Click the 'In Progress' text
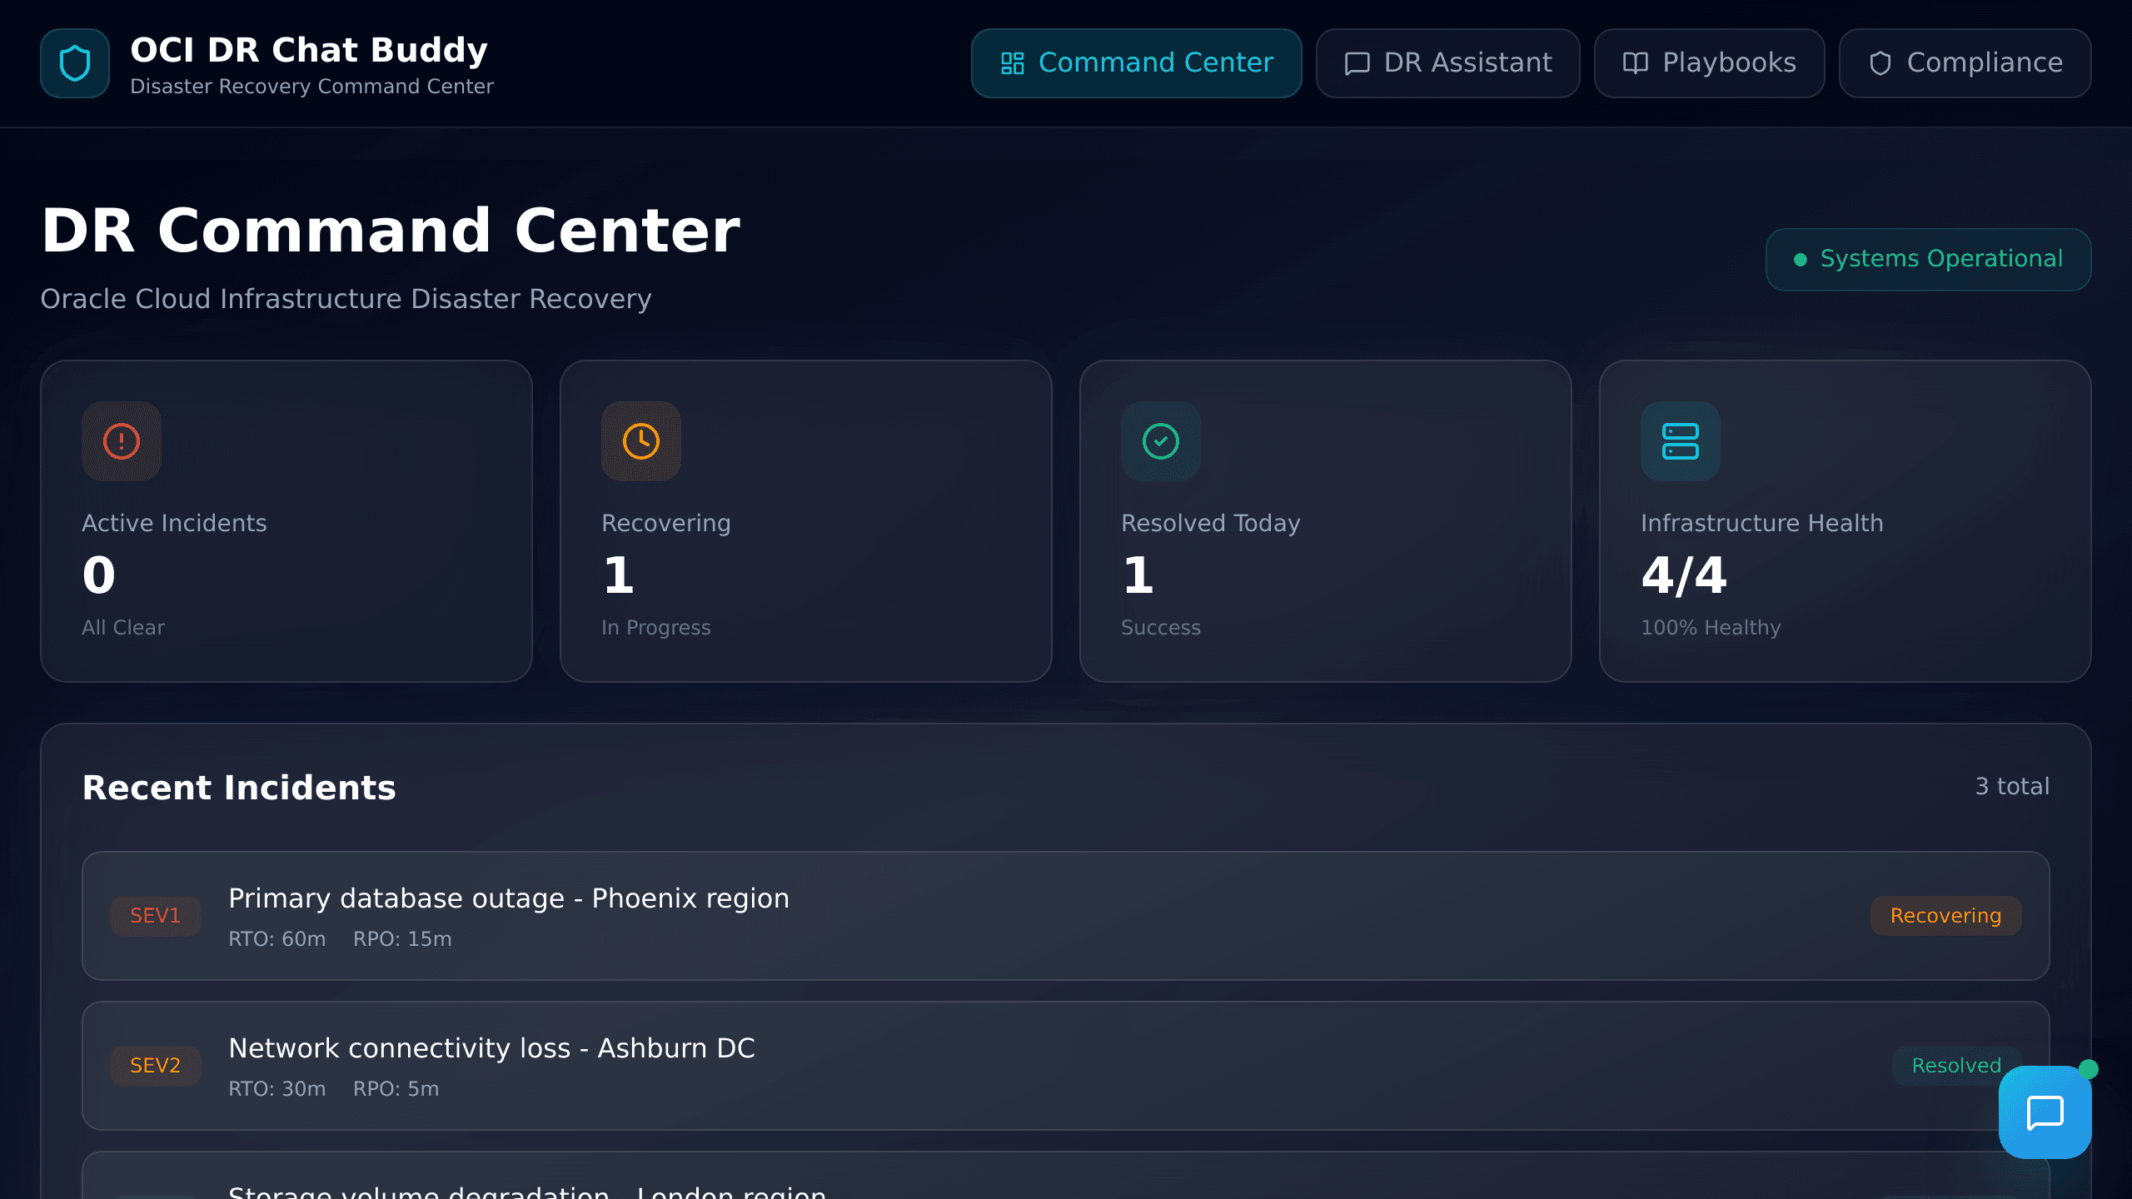The width and height of the screenshot is (2132, 1199). coord(656,628)
